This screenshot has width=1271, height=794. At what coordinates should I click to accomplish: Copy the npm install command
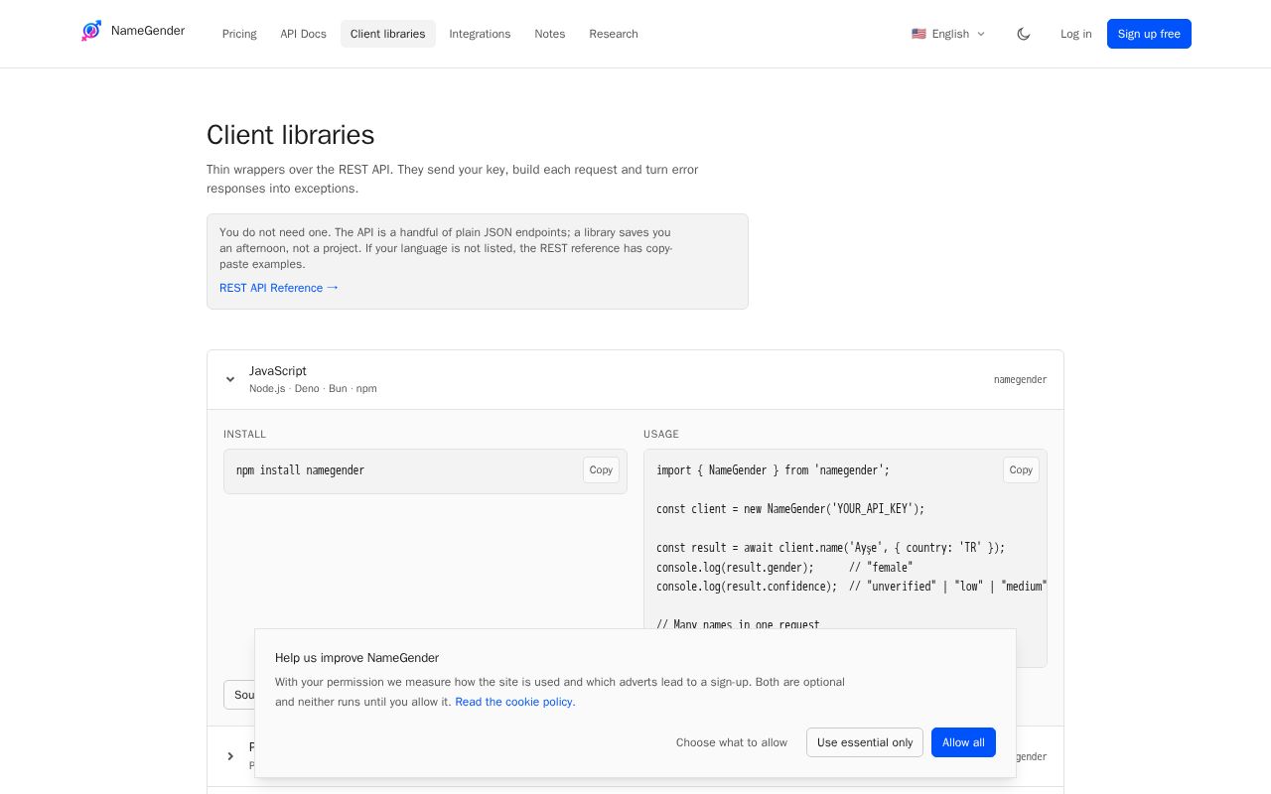[x=601, y=470]
